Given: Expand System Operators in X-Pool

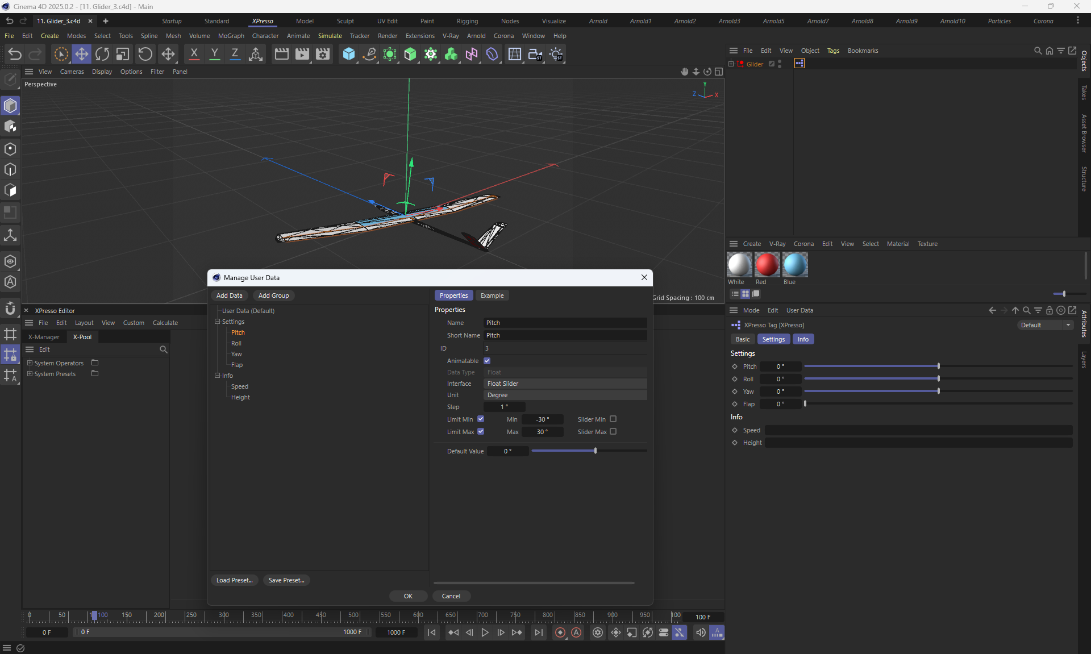Looking at the screenshot, I should 30,363.
